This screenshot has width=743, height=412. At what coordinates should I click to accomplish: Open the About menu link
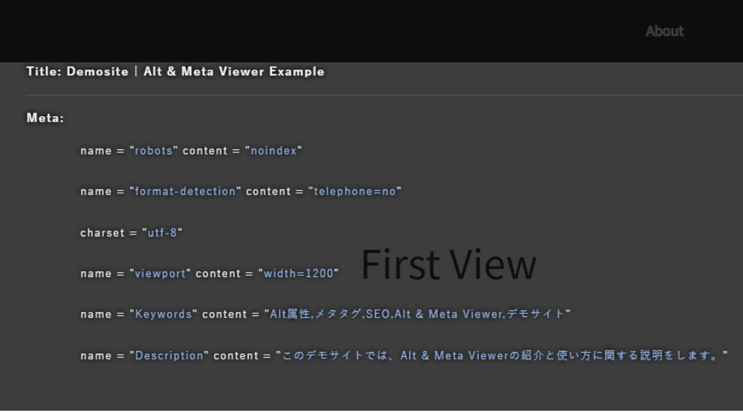664,31
